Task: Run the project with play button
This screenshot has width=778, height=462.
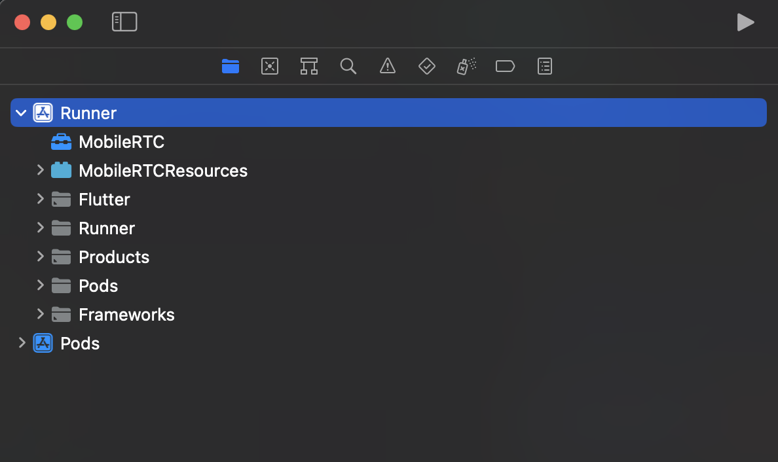Action: (745, 22)
